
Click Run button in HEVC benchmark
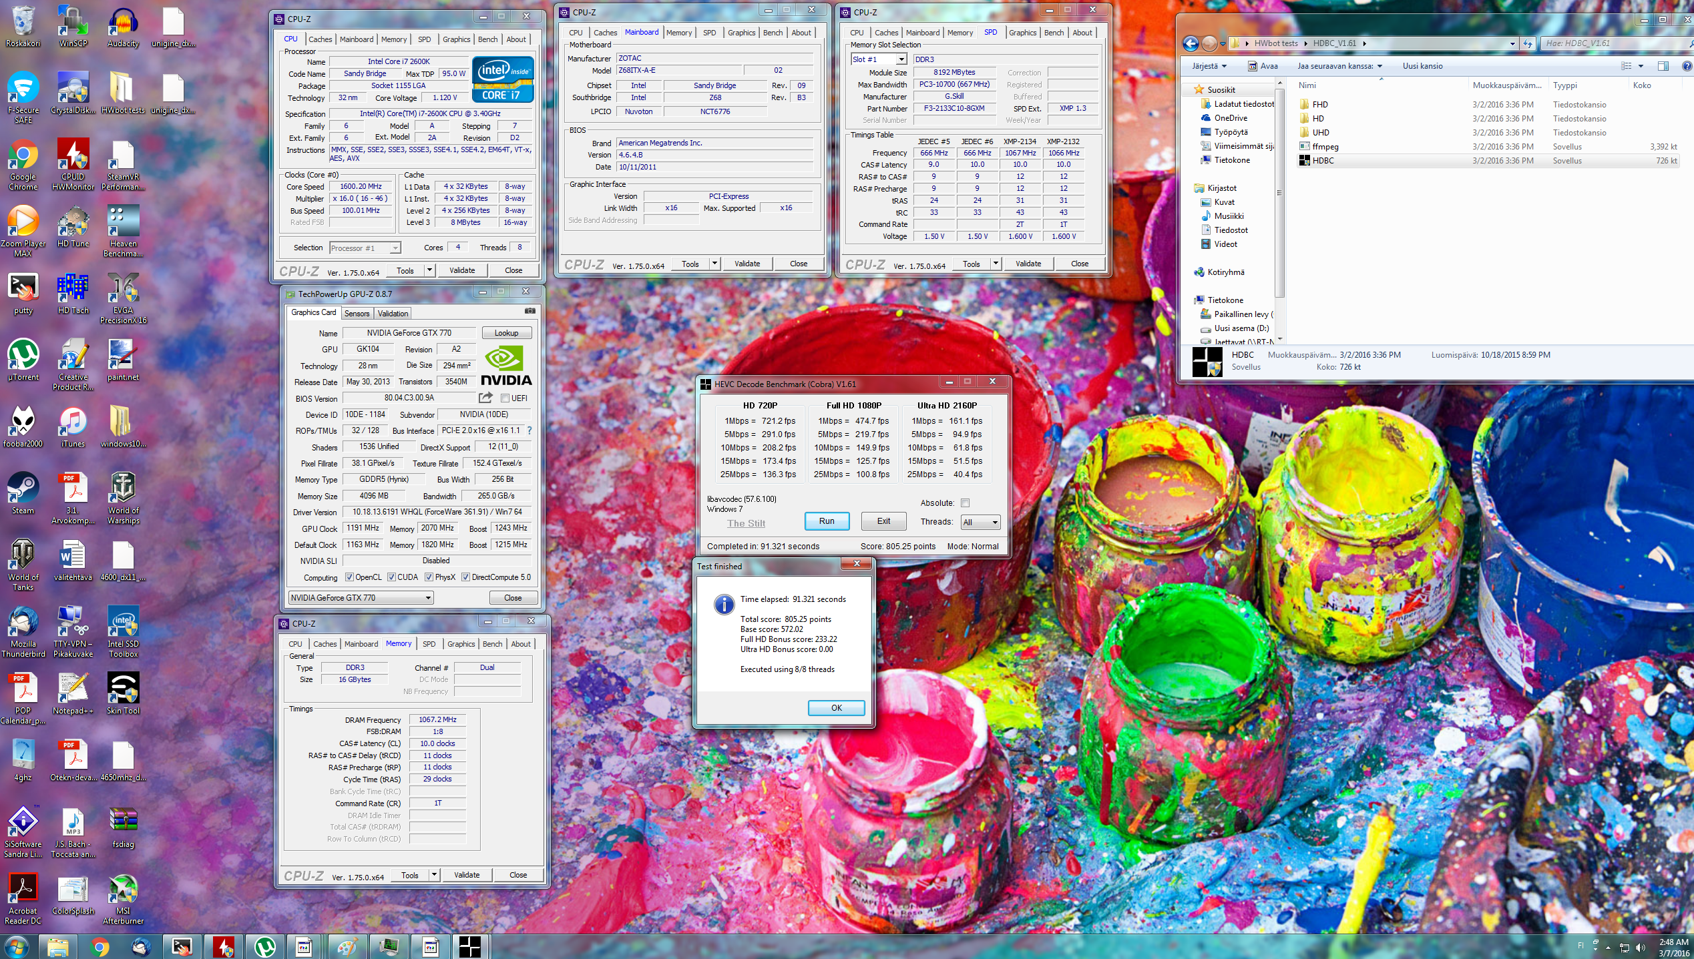tap(827, 521)
